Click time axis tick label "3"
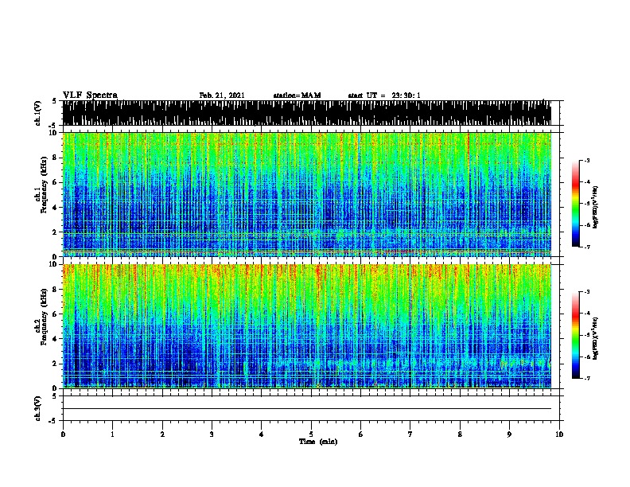Viewport: 630px width, 487px height. tap(212, 434)
